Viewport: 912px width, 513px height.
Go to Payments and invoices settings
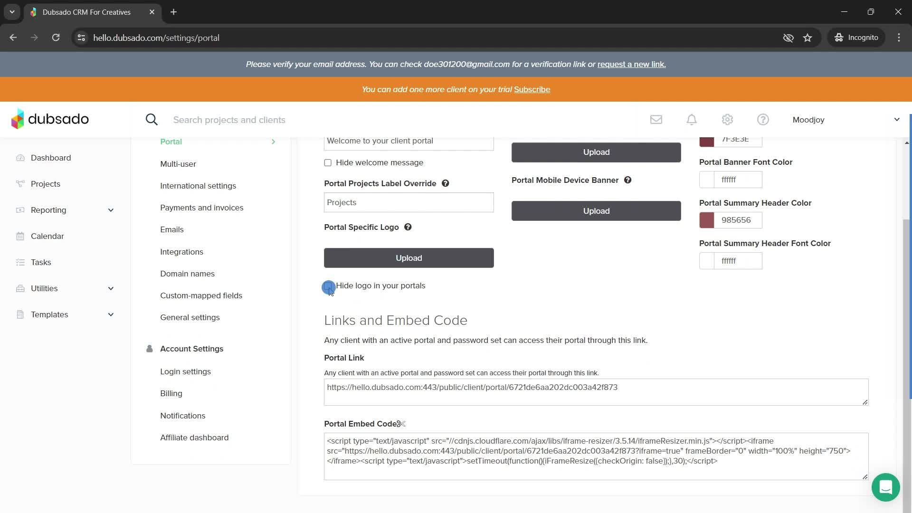coord(201,208)
